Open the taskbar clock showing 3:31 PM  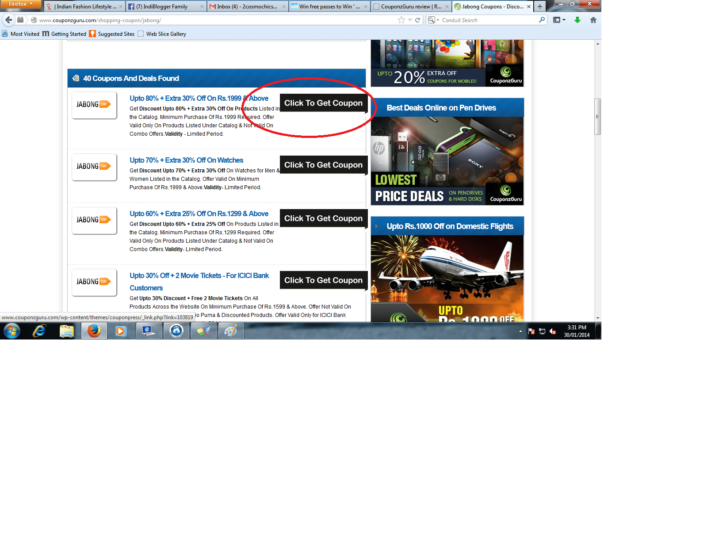[577, 331]
